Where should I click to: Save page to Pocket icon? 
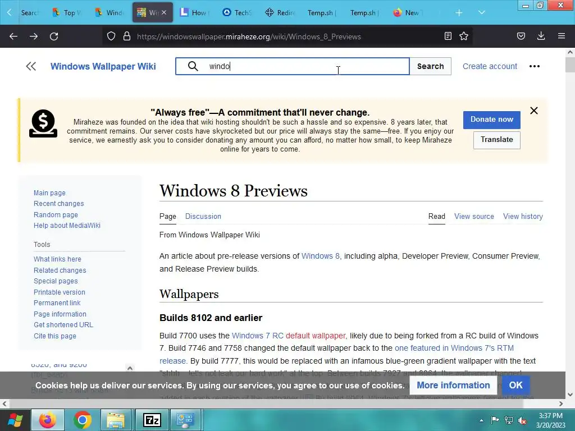521,36
